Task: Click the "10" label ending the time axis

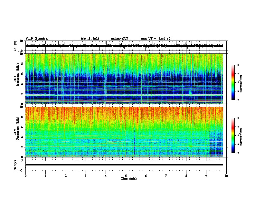Action: click(226, 176)
